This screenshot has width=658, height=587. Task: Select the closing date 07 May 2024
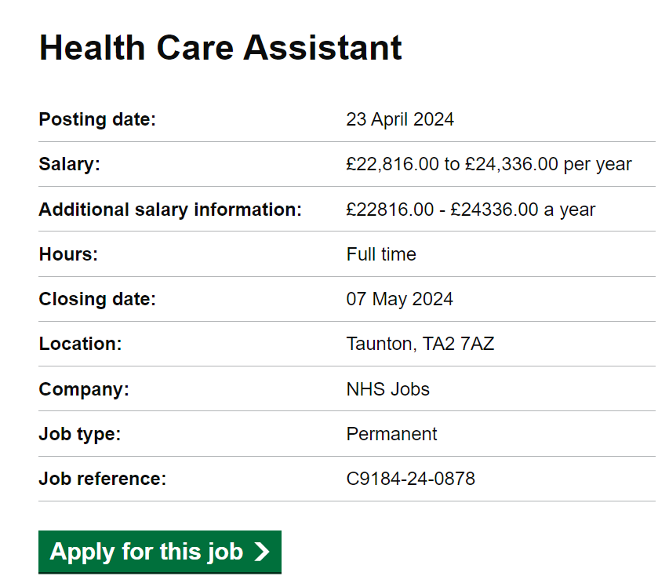tap(399, 299)
